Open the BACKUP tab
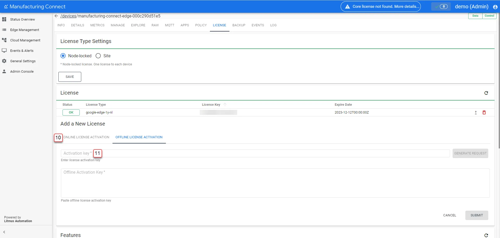 click(239, 25)
